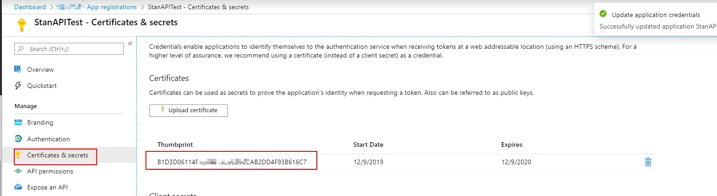The image size is (717, 196).
Task: Click the Upload certificate button
Action: pos(188,110)
